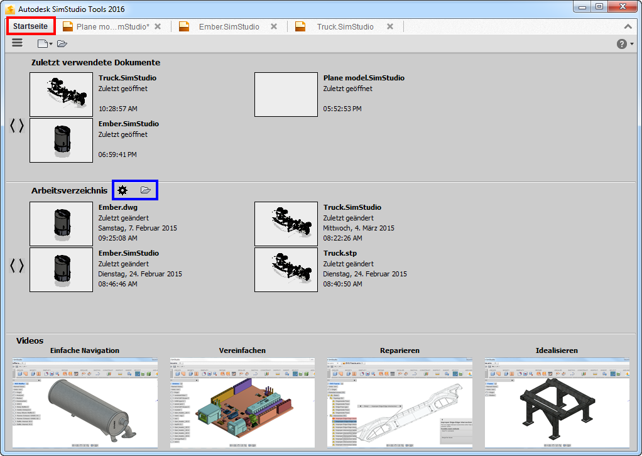The height and width of the screenshot is (456, 642).
Task: Click the Truck.stp file name
Action: click(x=340, y=253)
